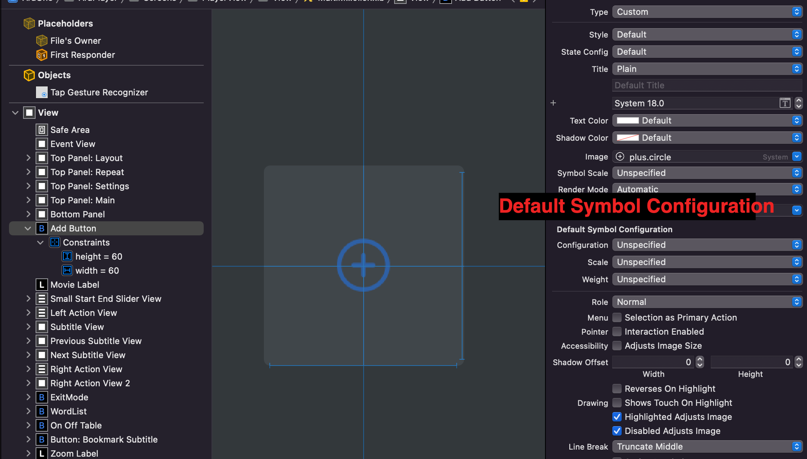Uncheck Highlighted Adjusts Image
The width and height of the screenshot is (807, 459).
pos(617,417)
